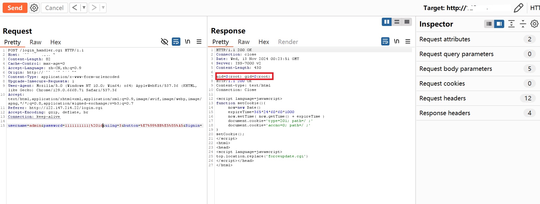Expand all Inspector sections
Image resolution: width=540 pixels, height=204 pixels.
511,24
